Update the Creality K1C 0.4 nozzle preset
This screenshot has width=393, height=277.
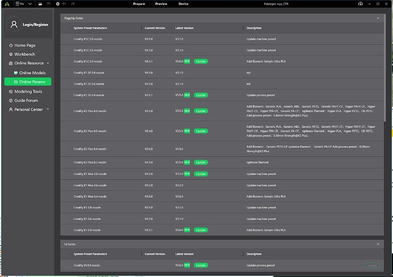200,61
